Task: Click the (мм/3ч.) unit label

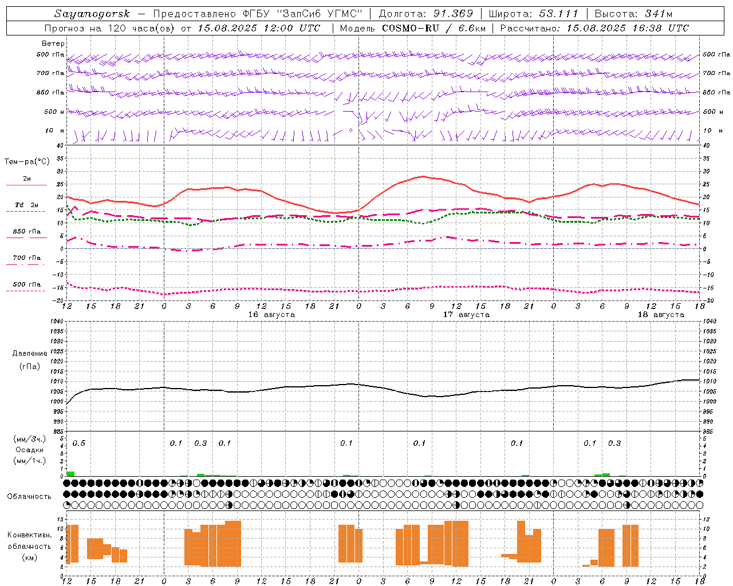Action: [x=30, y=439]
